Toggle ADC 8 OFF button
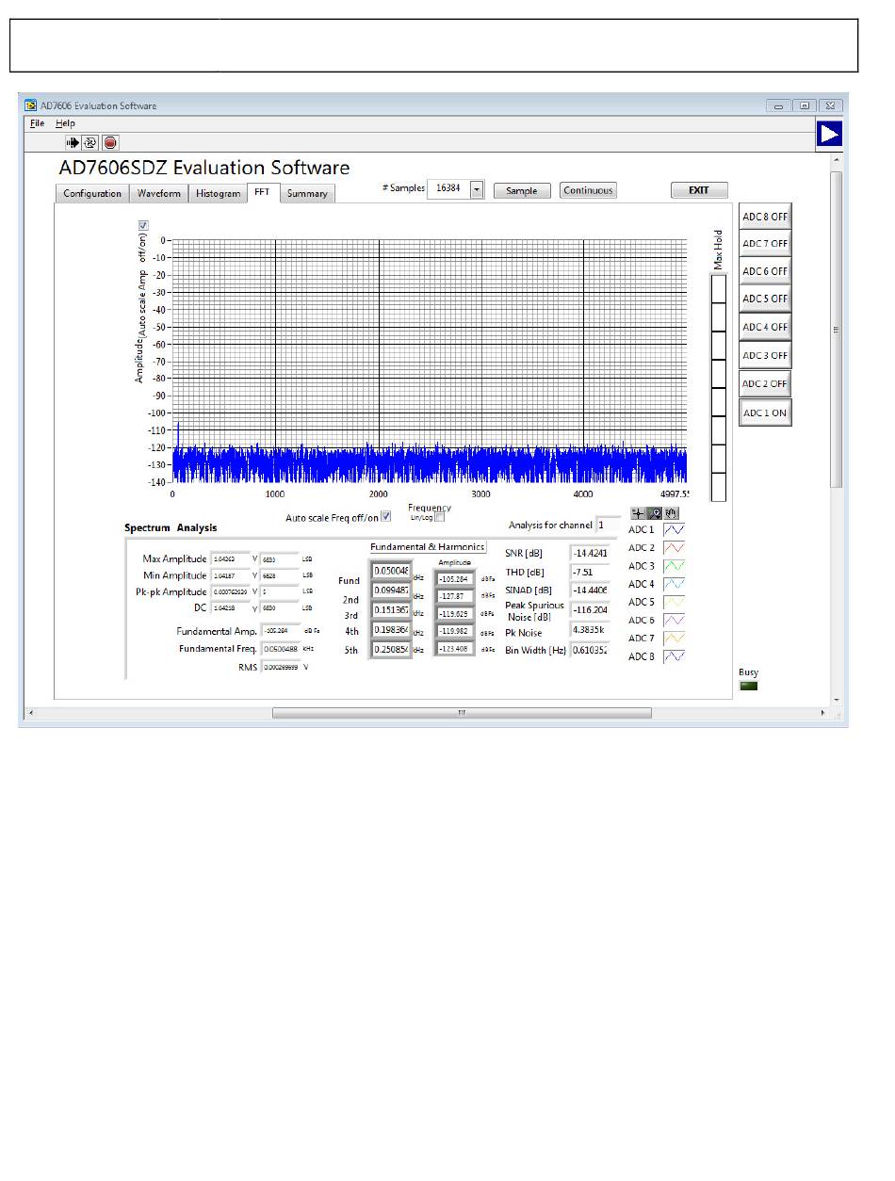The height and width of the screenshot is (1181, 895). coord(765,217)
